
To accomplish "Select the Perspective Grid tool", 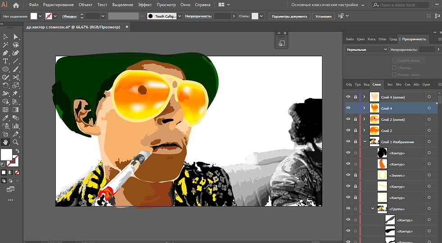I will tap(16, 102).
